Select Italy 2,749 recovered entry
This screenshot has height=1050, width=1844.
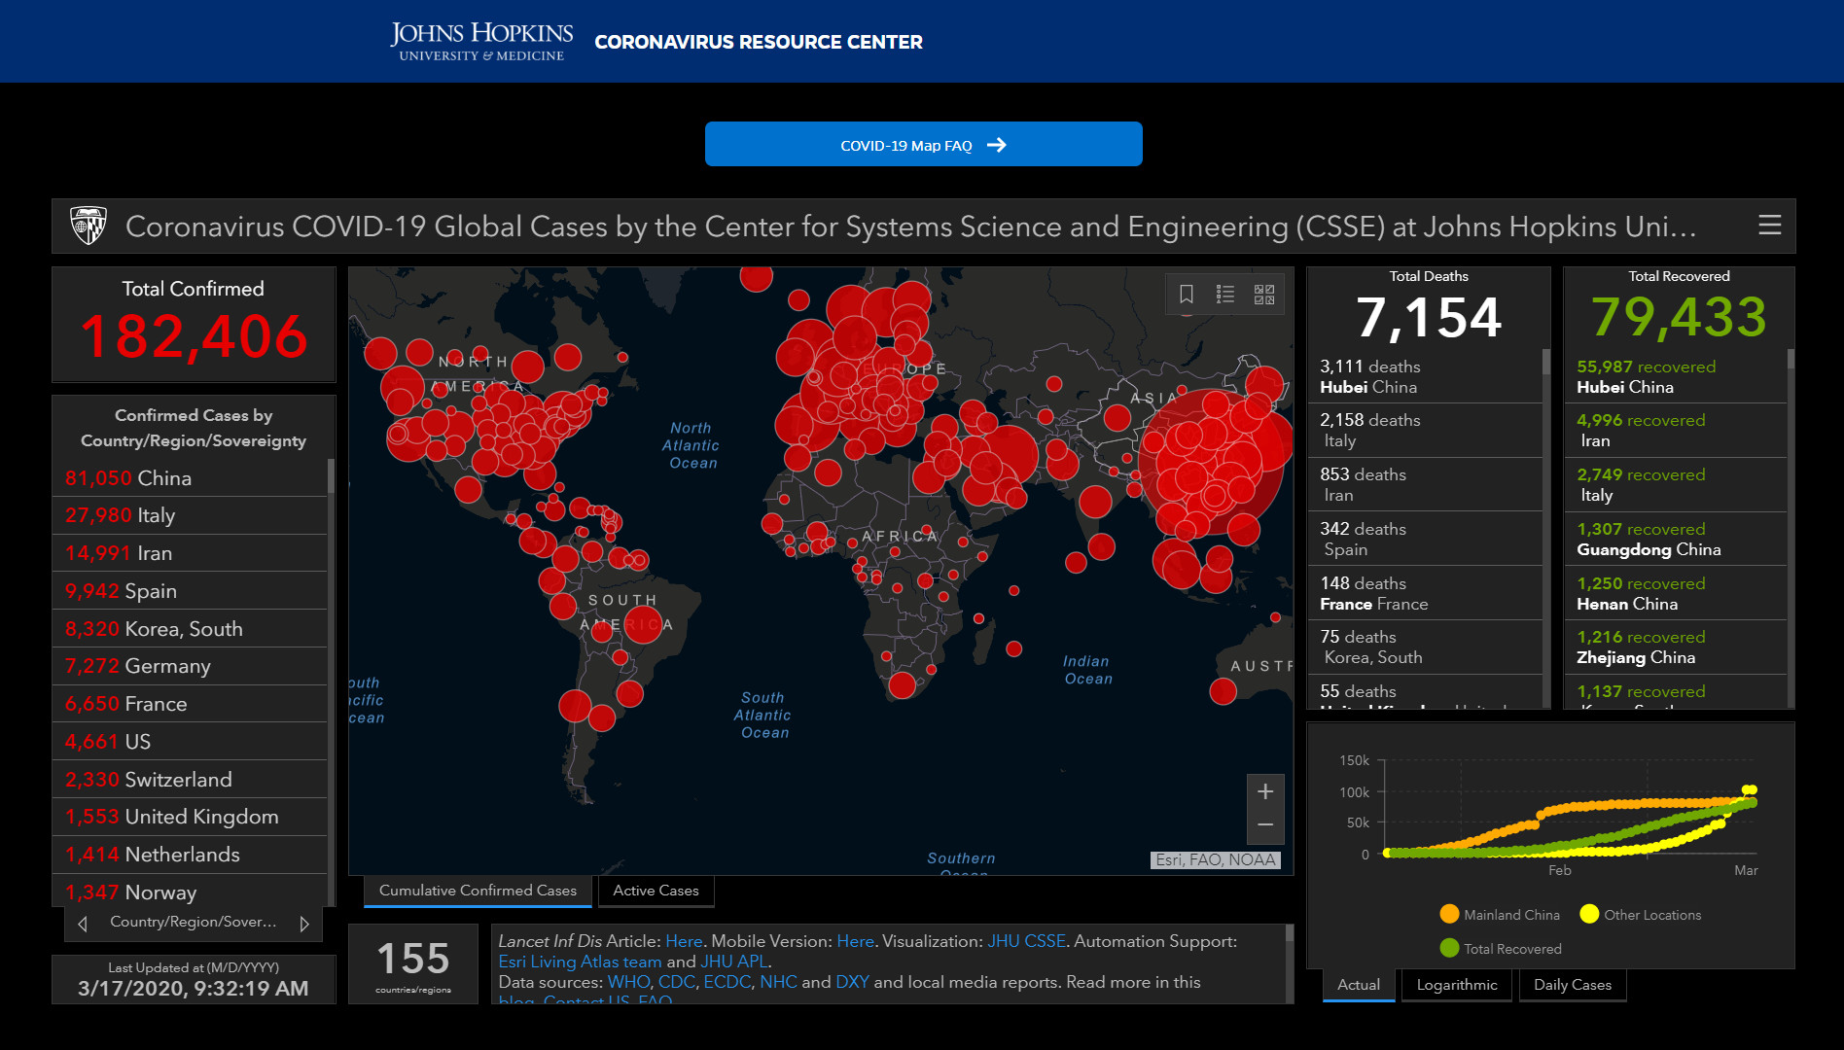pos(1676,485)
